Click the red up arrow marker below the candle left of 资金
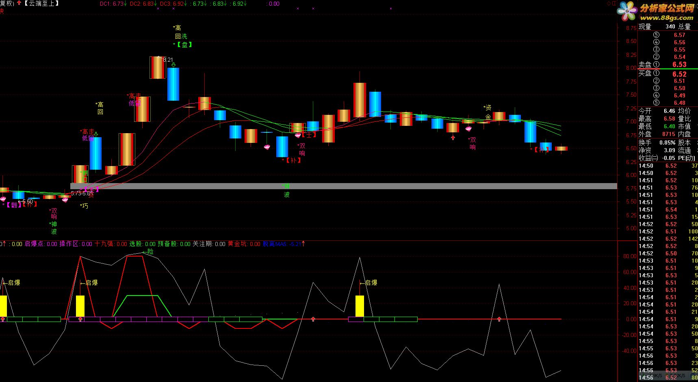This screenshot has height=382, width=698. coord(453,138)
